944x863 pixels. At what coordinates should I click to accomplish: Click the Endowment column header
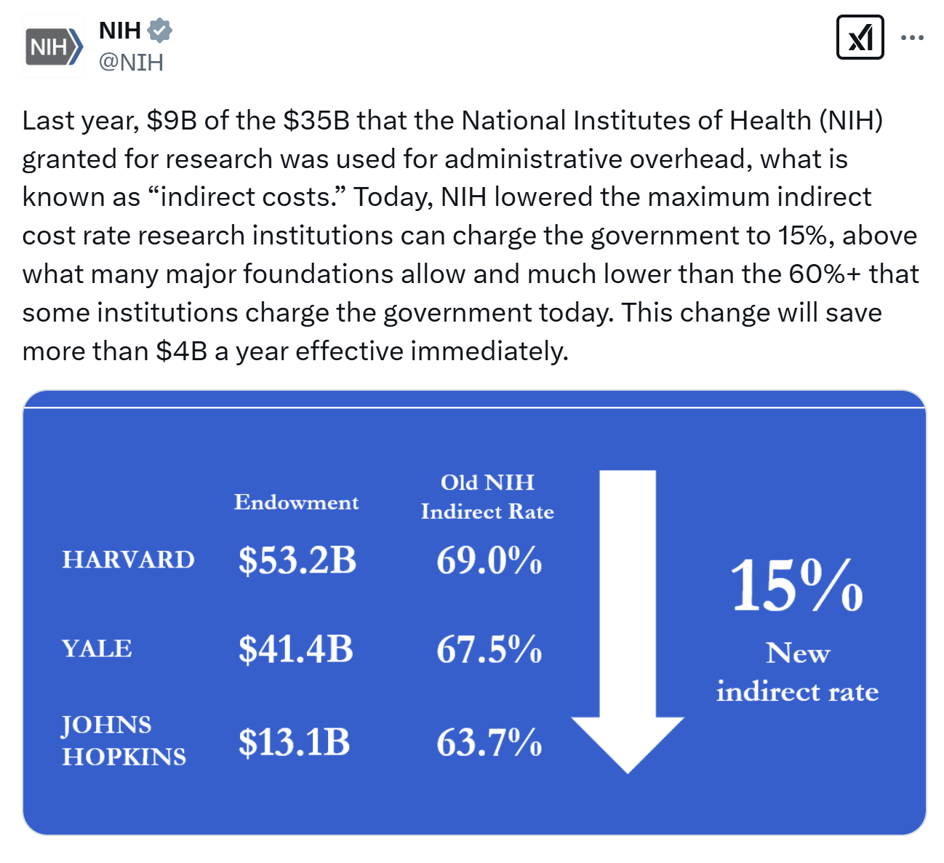coord(296,502)
